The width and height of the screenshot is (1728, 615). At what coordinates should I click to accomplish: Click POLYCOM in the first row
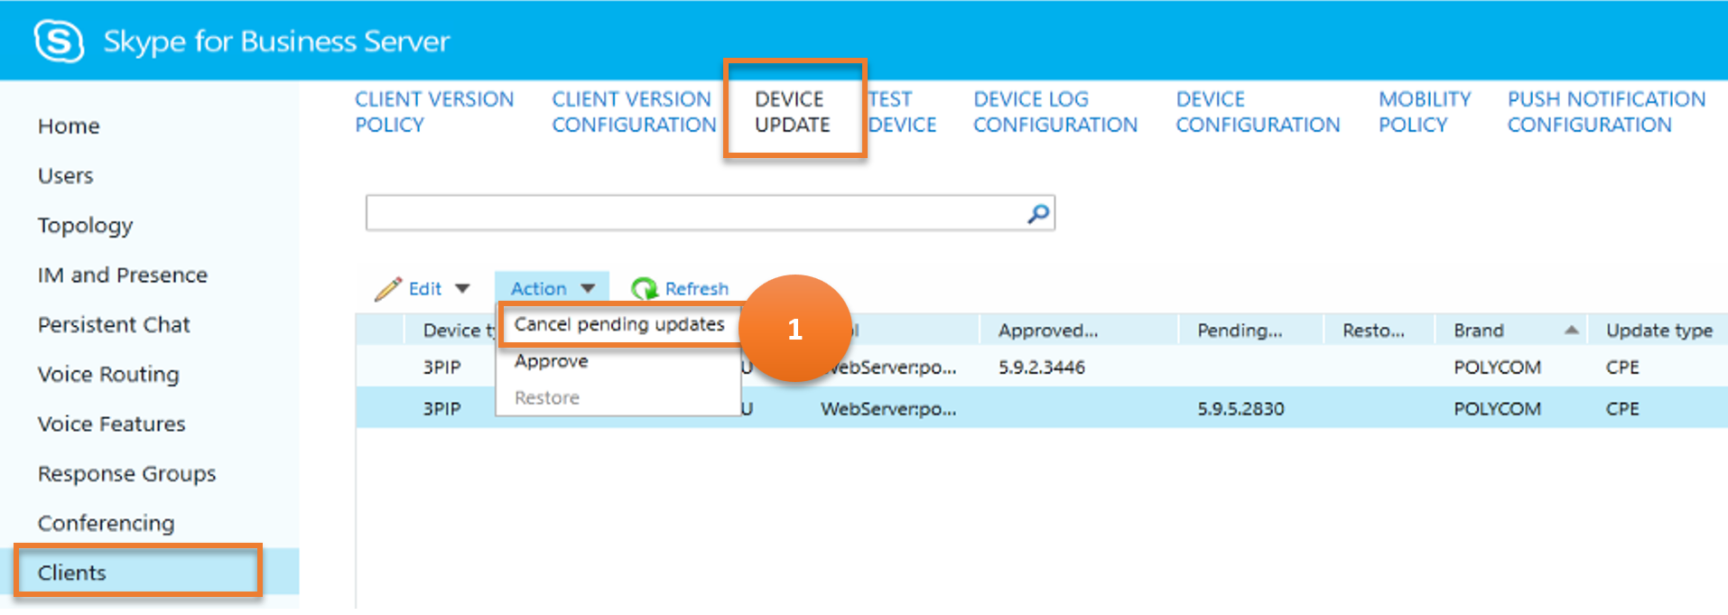(x=1497, y=368)
